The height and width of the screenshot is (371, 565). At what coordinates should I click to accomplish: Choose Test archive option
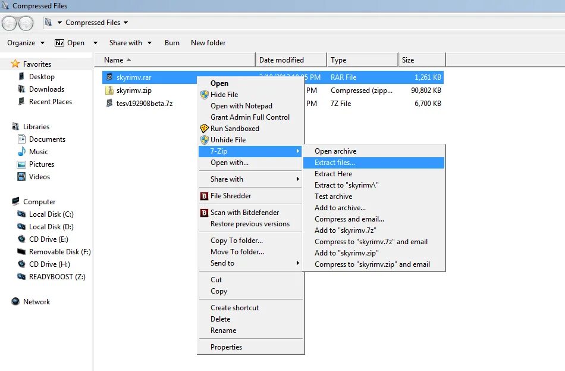pyautogui.click(x=373, y=197)
